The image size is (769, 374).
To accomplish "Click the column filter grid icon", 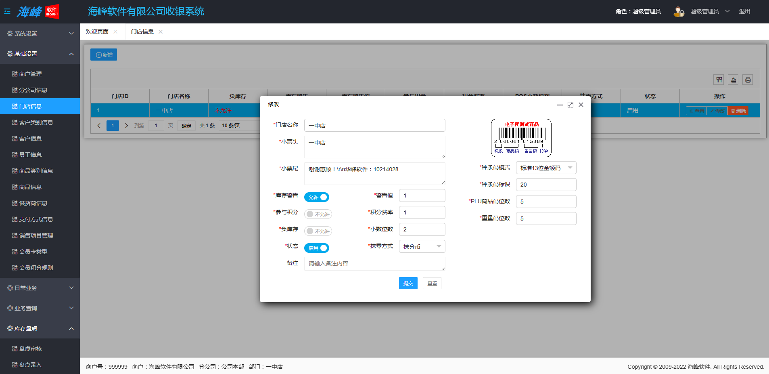I will pyautogui.click(x=719, y=80).
